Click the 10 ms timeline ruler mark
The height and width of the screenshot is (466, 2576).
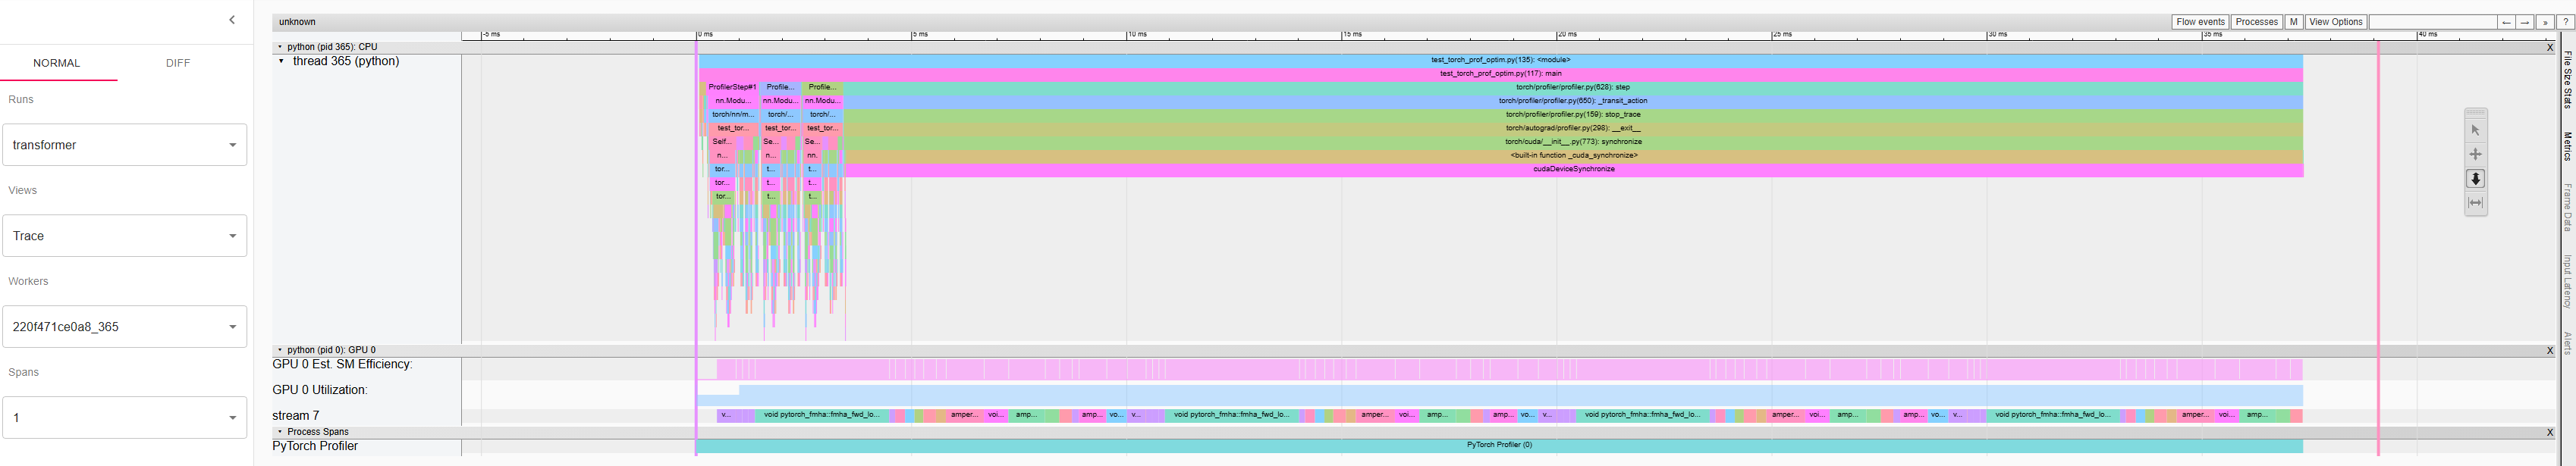1137,35
